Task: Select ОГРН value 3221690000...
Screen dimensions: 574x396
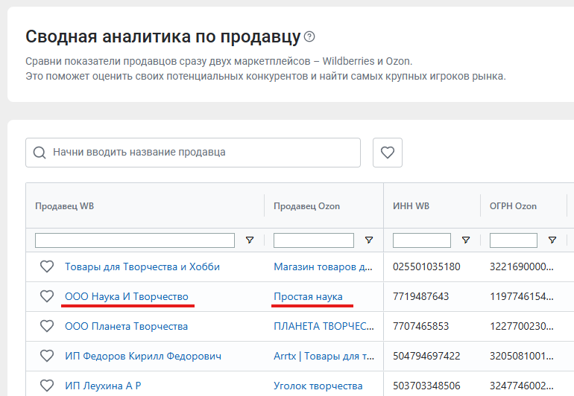Action: coord(522,267)
